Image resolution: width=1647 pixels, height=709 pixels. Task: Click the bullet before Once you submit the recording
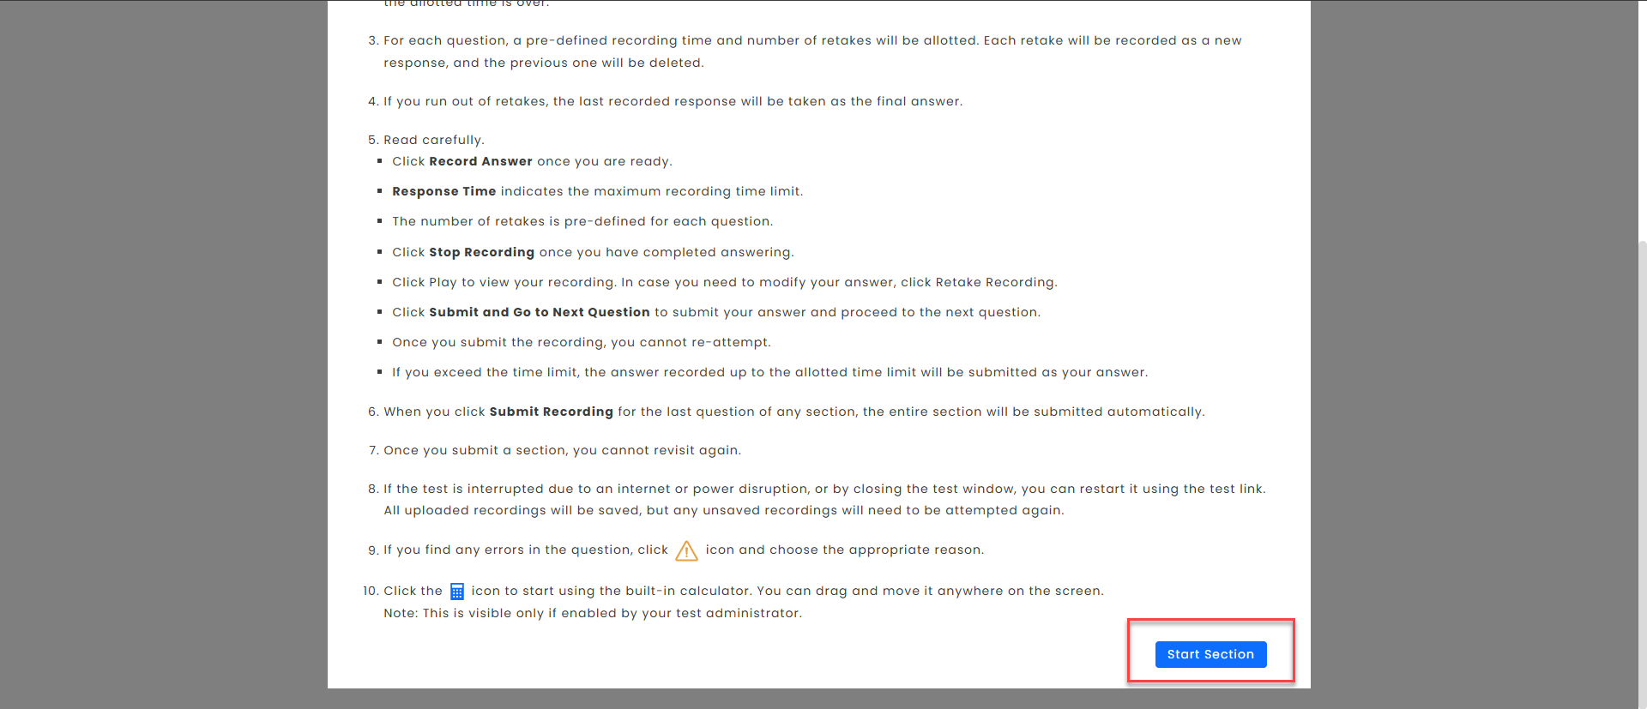[379, 342]
